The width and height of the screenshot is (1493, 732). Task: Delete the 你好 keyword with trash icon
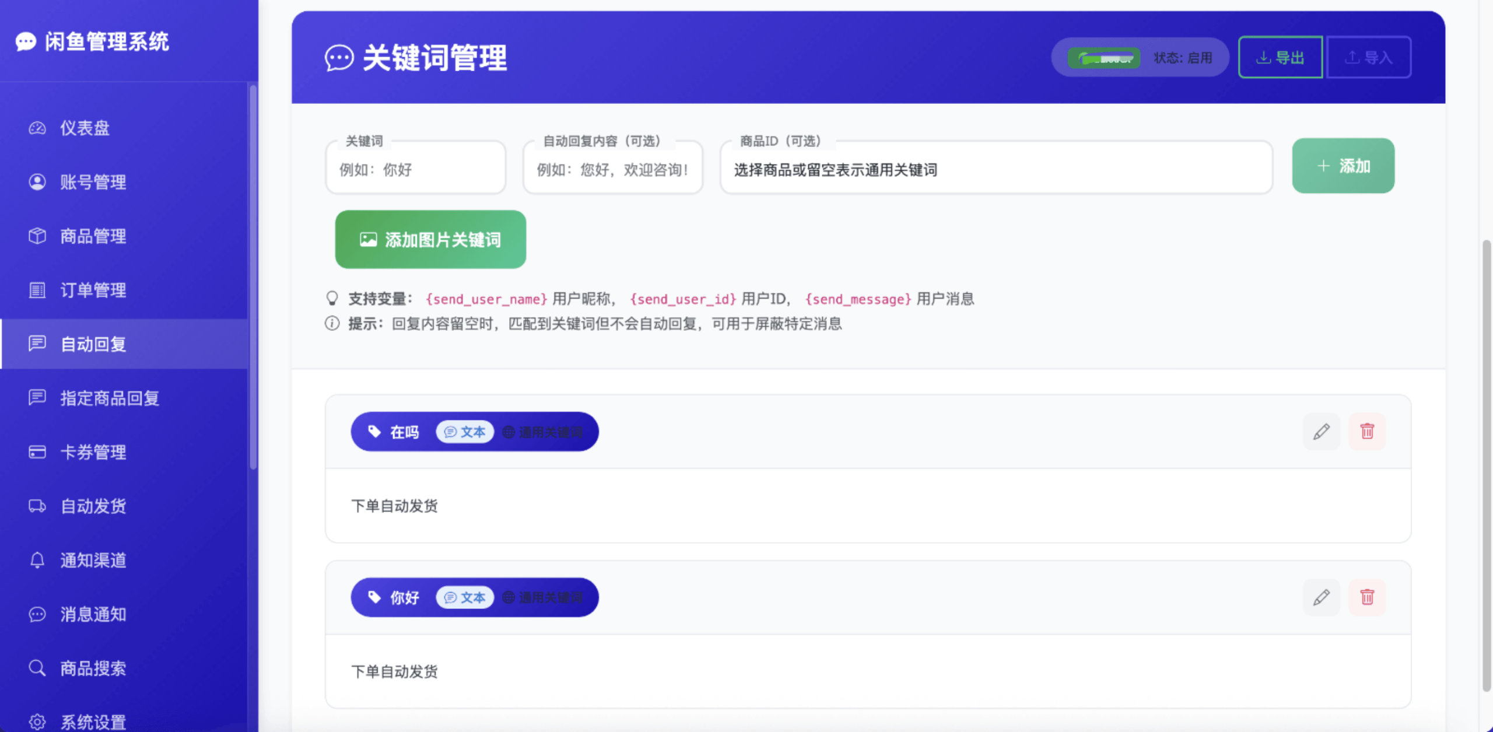[x=1366, y=597]
